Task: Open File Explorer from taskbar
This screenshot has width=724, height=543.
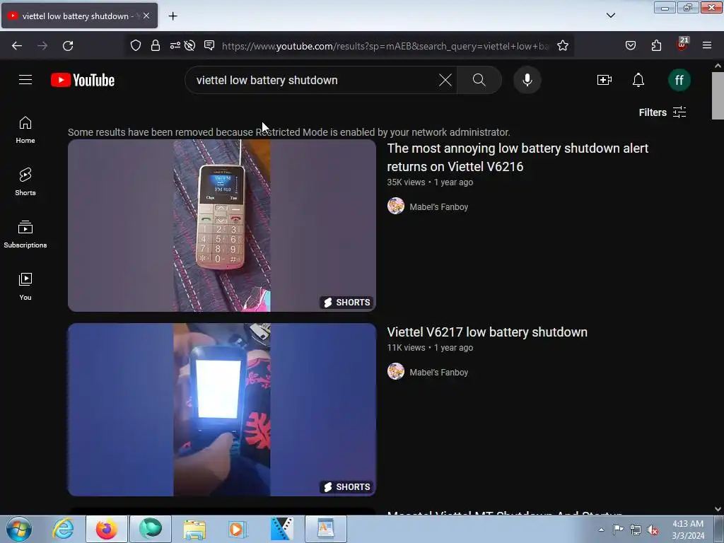Action: (194, 529)
